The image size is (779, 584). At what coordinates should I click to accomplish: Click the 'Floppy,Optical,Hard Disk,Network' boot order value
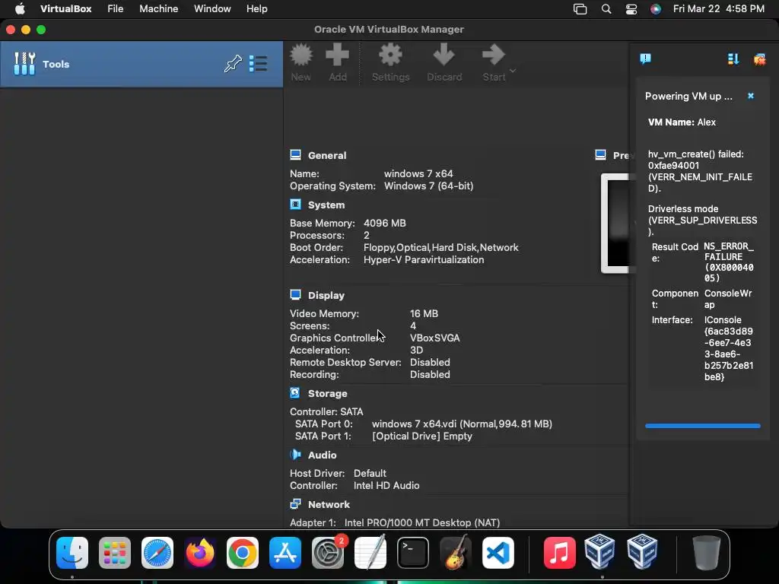pyautogui.click(x=440, y=248)
